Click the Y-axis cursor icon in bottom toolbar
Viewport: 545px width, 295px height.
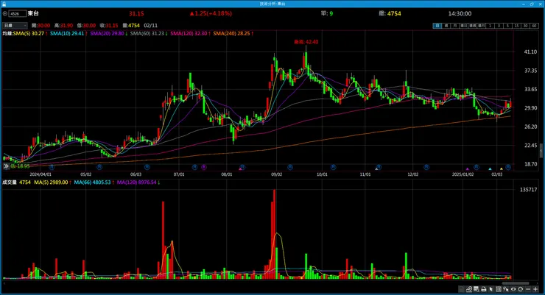pos(506,289)
